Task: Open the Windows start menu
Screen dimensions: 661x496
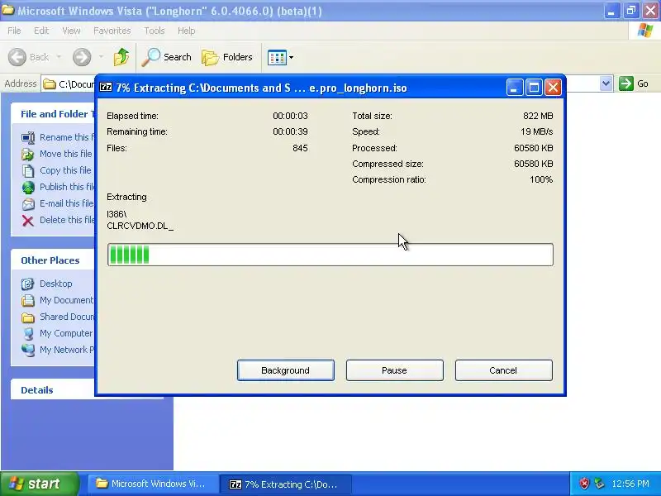Action: coord(39,484)
